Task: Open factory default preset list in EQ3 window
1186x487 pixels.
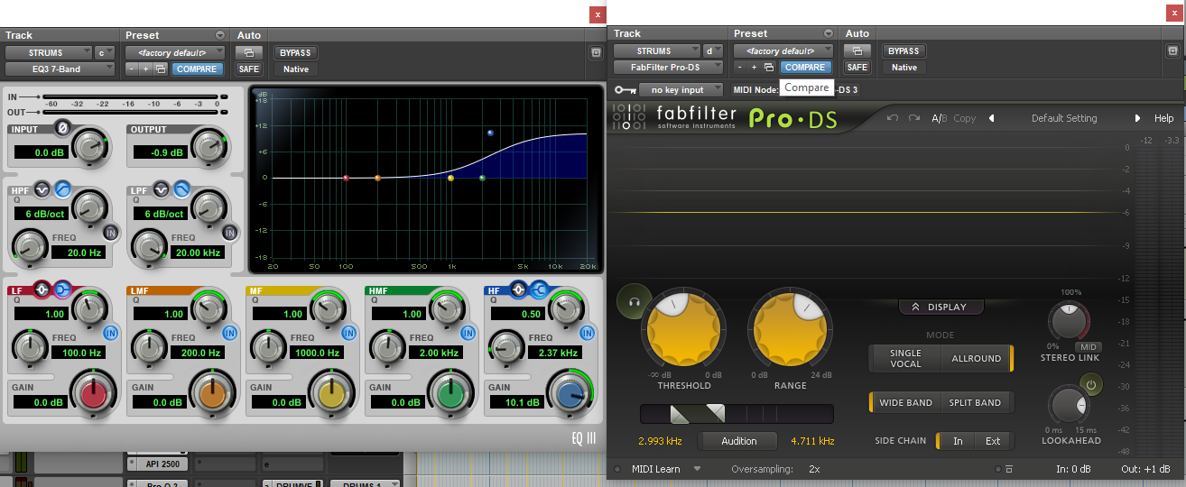Action: tap(175, 52)
